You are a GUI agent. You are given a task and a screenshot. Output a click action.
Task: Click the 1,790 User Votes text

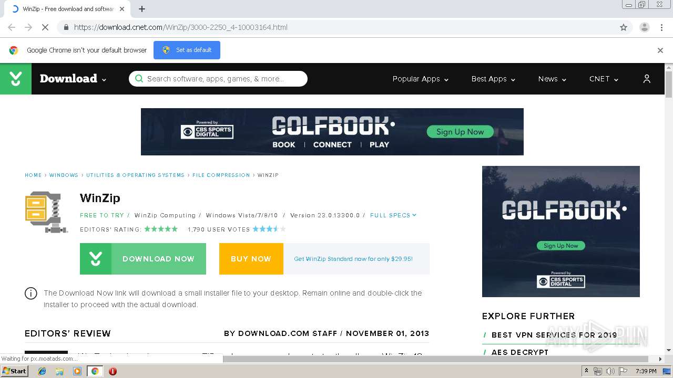(219, 229)
